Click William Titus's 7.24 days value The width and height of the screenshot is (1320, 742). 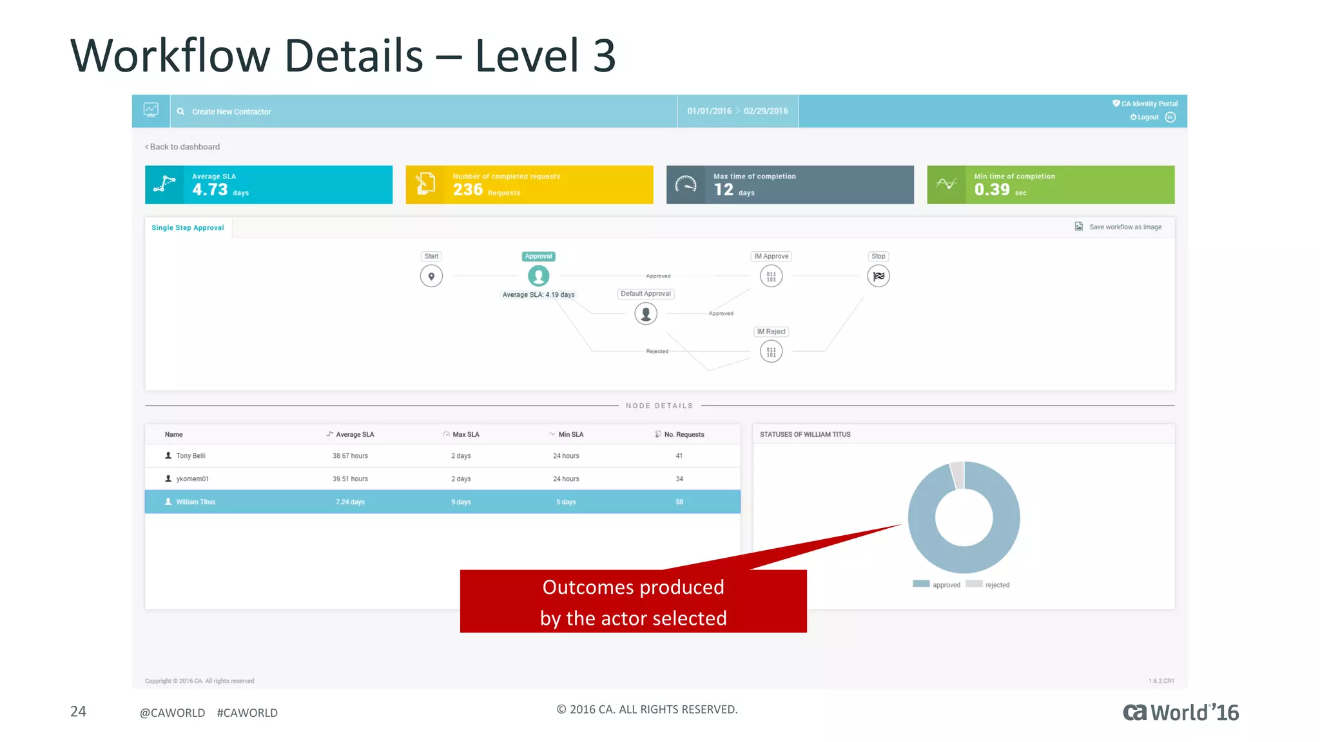350,502
